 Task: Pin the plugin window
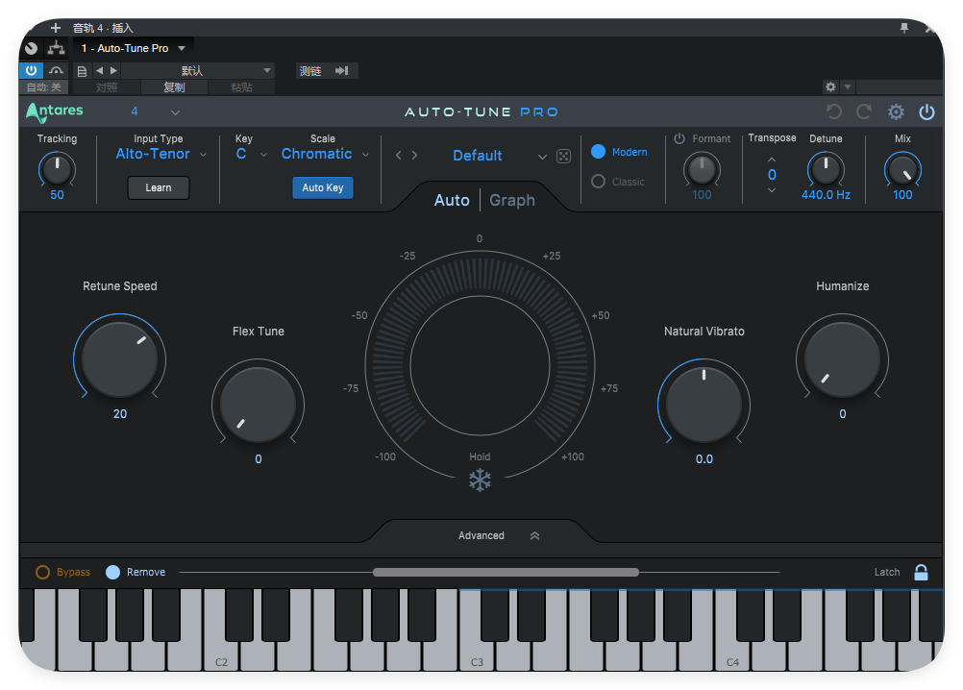pos(904,28)
